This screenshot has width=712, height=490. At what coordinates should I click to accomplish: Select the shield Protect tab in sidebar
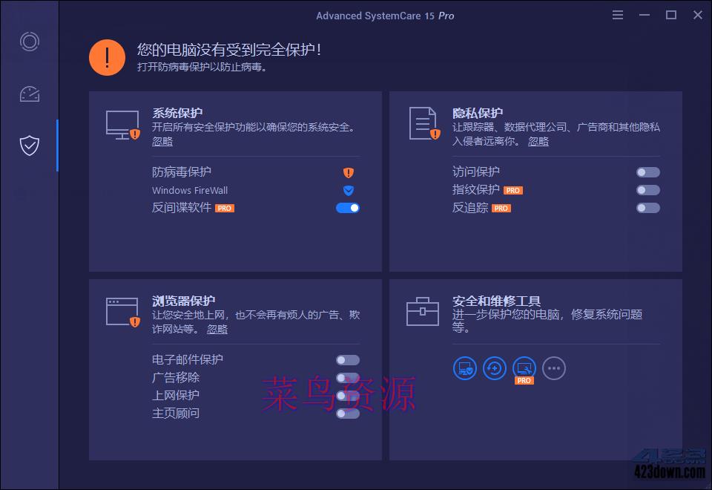pyautogui.click(x=29, y=146)
